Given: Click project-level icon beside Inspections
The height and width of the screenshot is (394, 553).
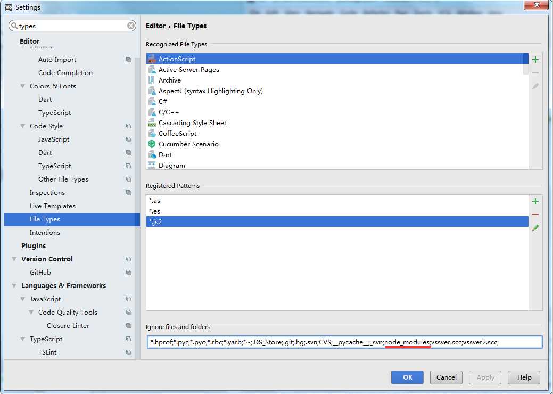Looking at the screenshot, I should tap(128, 193).
